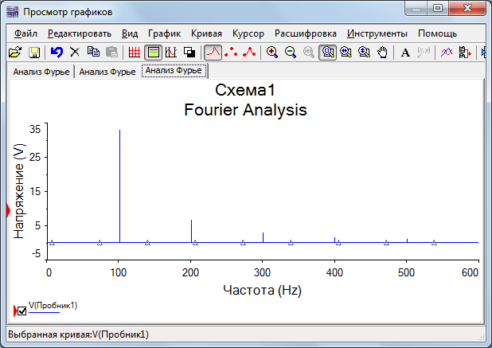Click the graph title Схема1

click(245, 90)
